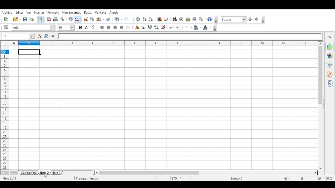
Task: Toggle underline (S) formatting
Action: click(93, 27)
